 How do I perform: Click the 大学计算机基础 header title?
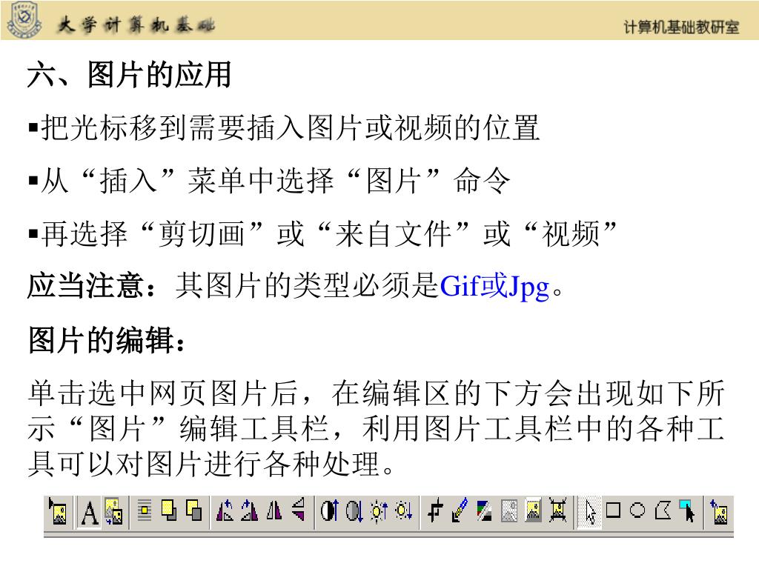136,24
